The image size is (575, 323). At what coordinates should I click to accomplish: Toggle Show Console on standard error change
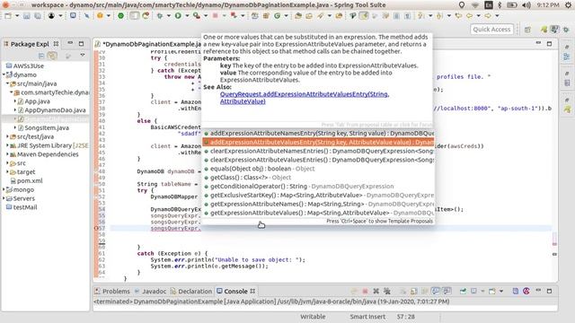click(x=447, y=291)
